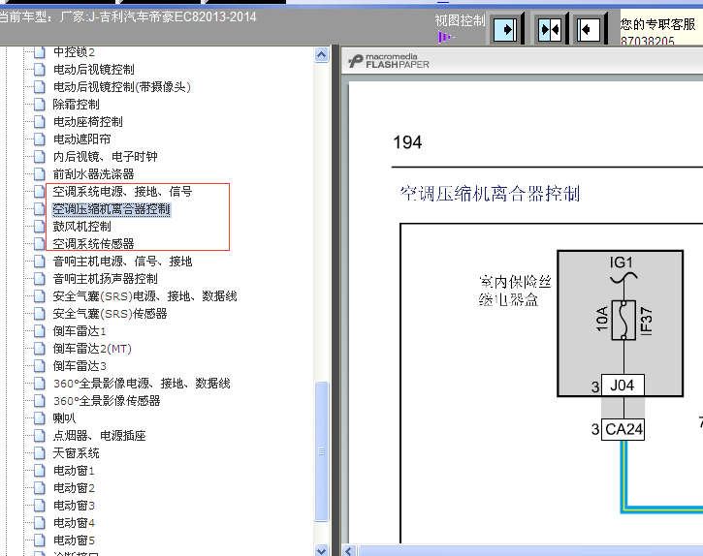Open 空调系统传感器 diagram

[x=94, y=244]
